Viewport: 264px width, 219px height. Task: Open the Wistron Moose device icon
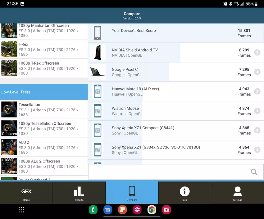point(98,111)
